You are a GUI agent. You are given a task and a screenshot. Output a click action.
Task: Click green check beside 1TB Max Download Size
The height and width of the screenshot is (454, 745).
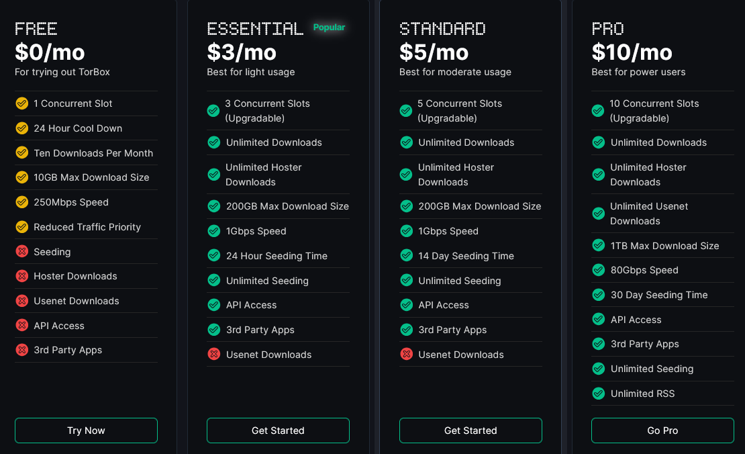click(599, 246)
